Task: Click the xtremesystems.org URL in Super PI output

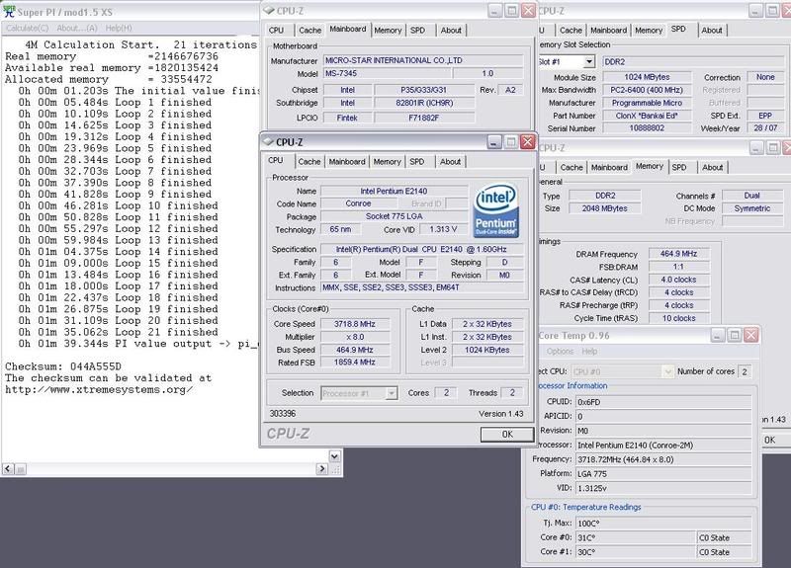Action: coord(99,388)
